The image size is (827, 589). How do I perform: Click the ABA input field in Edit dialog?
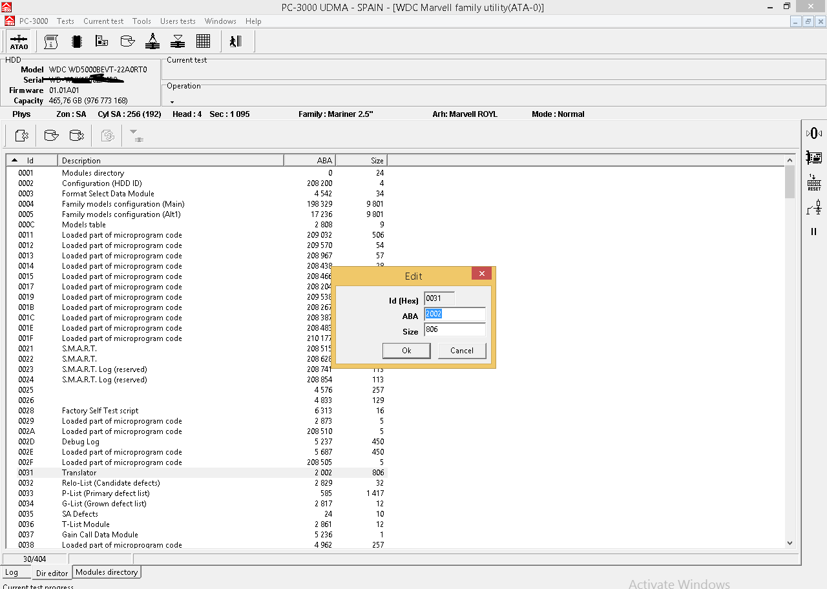click(x=455, y=315)
